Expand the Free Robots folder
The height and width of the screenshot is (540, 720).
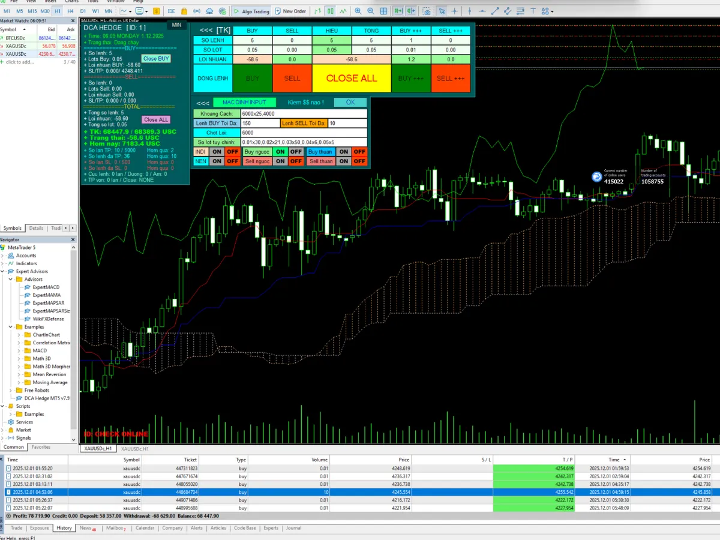(11, 390)
